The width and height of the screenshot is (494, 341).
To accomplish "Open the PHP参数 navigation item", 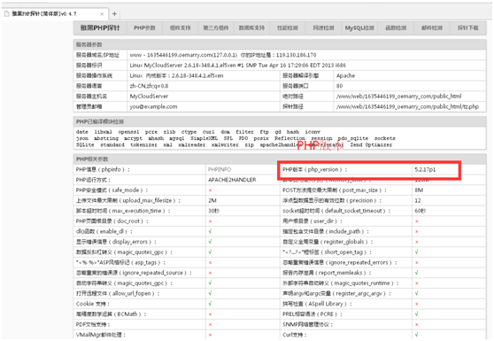I will tap(144, 28).
